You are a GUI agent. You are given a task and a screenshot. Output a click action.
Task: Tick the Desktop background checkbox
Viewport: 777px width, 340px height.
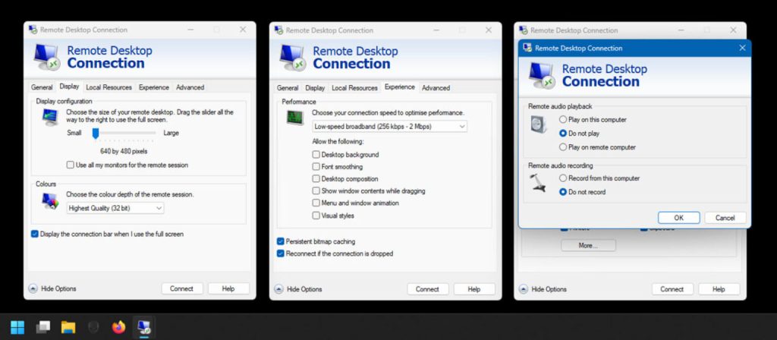click(316, 155)
